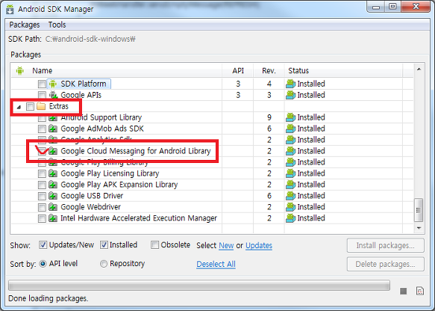
Task: Click the package list scrollbar thumb
Action: 419,210
